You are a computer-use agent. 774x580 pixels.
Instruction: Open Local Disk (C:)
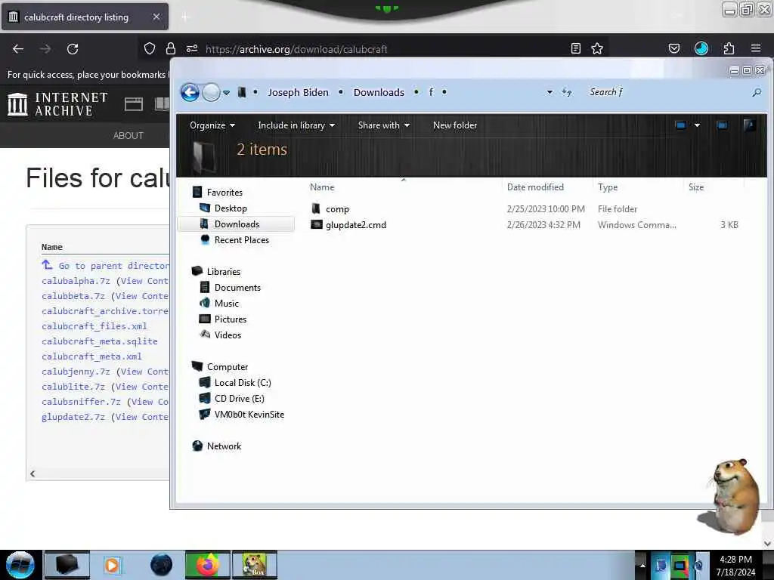click(243, 383)
